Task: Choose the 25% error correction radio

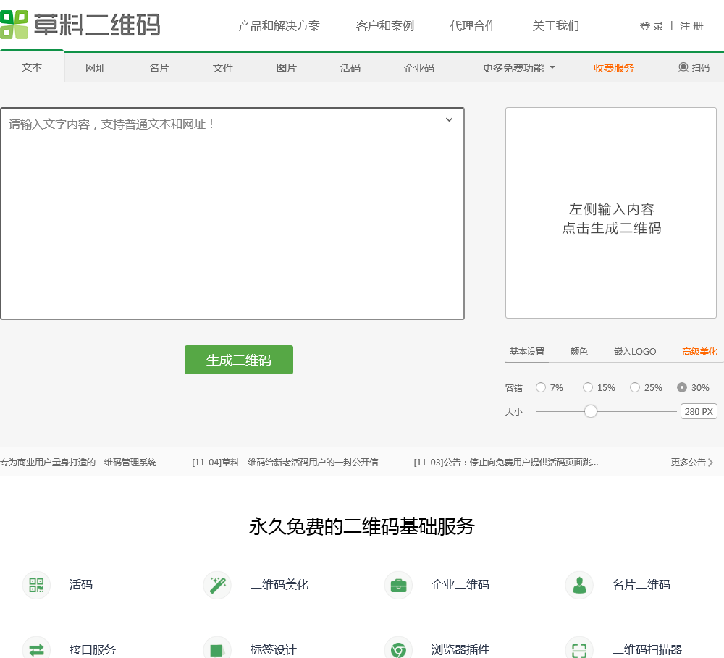Action: click(x=635, y=388)
